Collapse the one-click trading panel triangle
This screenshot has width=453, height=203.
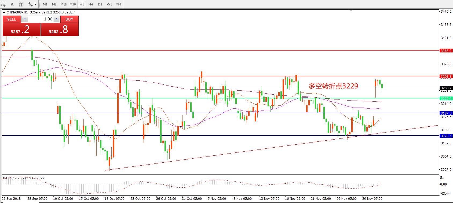tap(4, 12)
